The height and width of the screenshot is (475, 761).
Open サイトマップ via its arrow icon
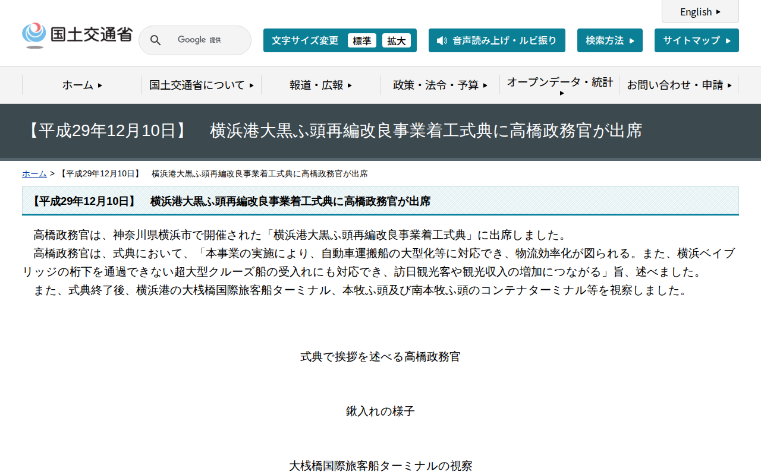(729, 40)
